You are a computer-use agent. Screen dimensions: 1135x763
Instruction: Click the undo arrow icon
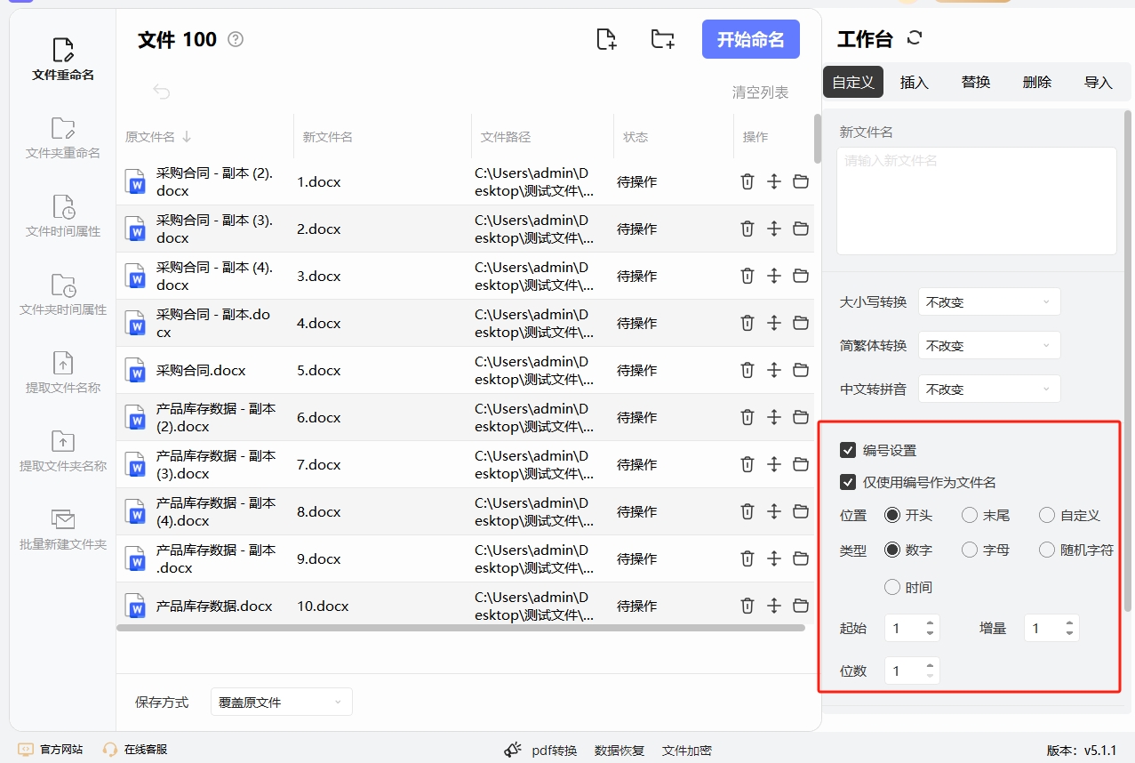coord(161,91)
